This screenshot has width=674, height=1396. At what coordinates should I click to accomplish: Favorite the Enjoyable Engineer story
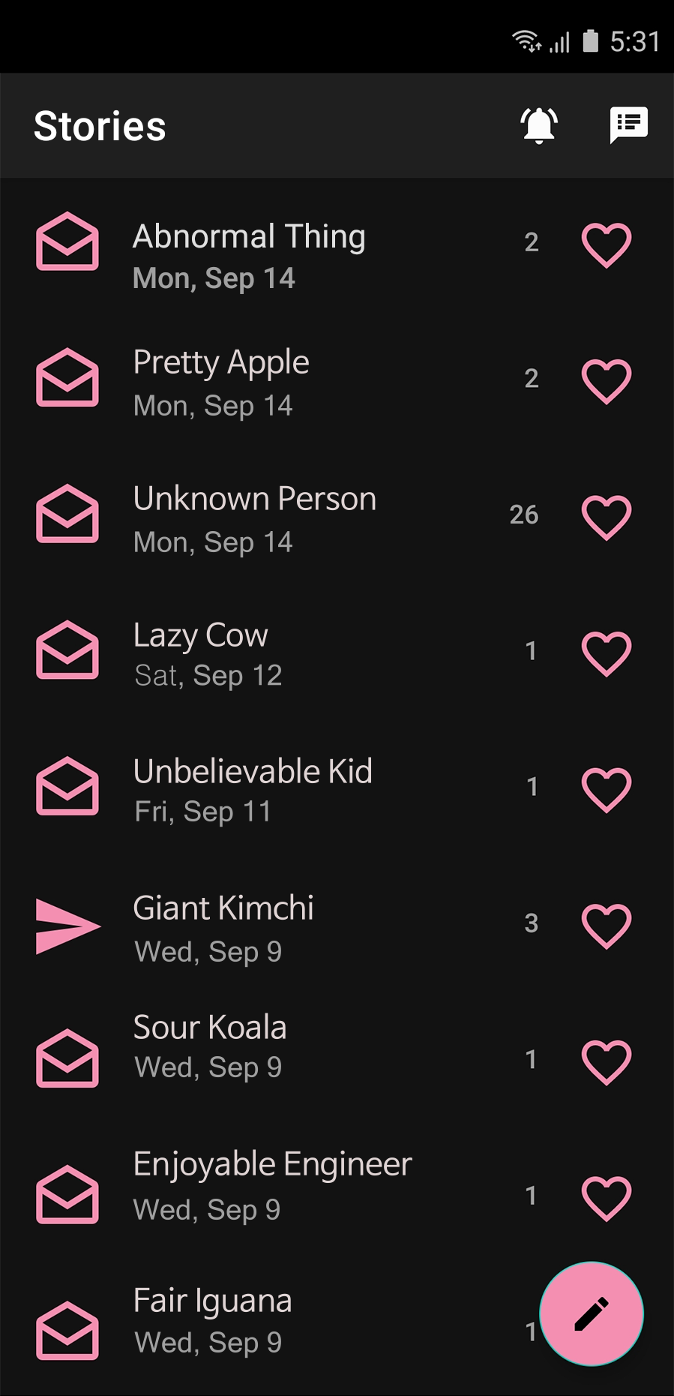click(607, 1198)
